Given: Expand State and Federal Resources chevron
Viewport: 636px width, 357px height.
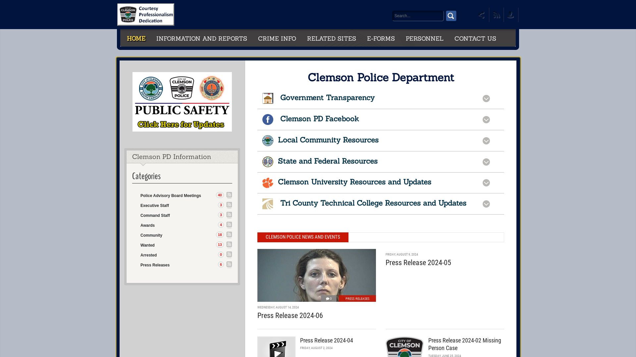Looking at the screenshot, I should pyautogui.click(x=486, y=162).
